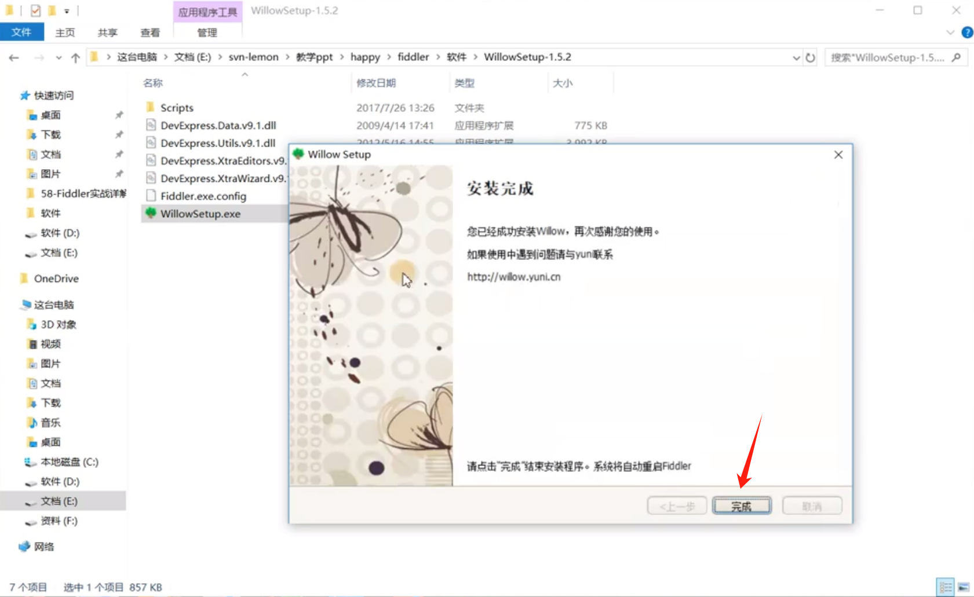This screenshot has height=597, width=974.
Task: Go forward with the Forward arrow
Action: (39, 57)
